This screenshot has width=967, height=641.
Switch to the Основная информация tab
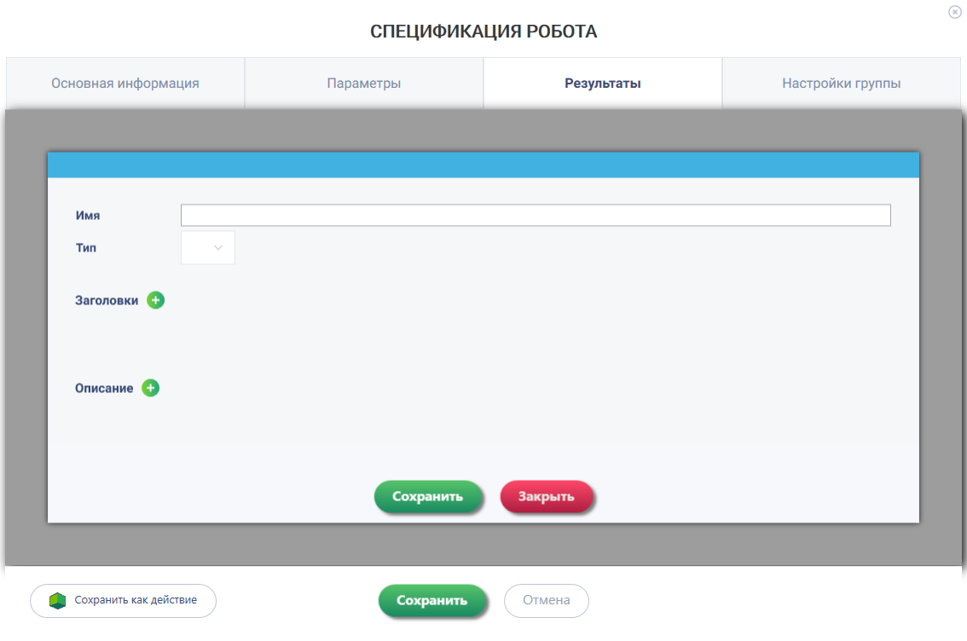coord(125,84)
